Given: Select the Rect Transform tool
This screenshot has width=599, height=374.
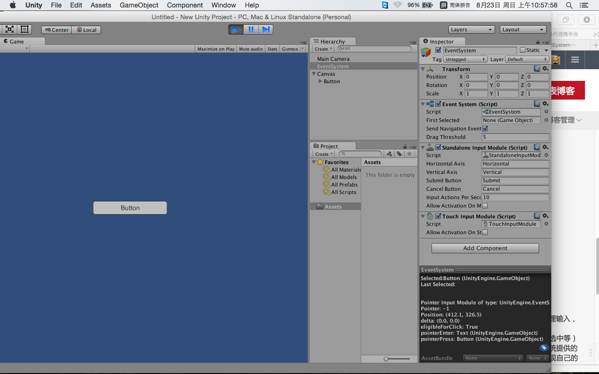Looking at the screenshot, I should pyautogui.click(x=25, y=29).
